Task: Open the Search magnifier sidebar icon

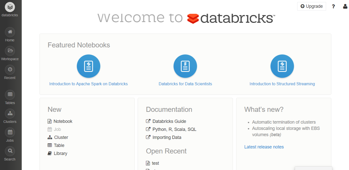Action: coord(10,151)
